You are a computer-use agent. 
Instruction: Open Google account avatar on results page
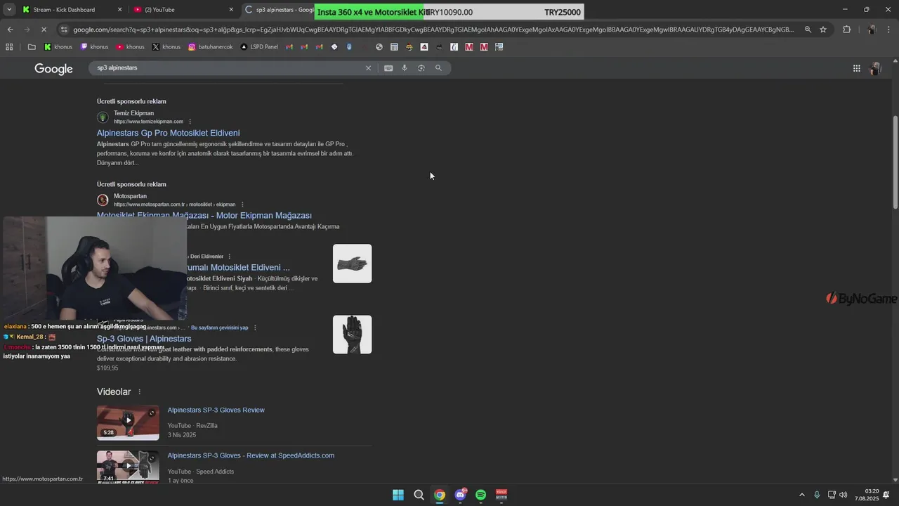pyautogui.click(x=876, y=68)
